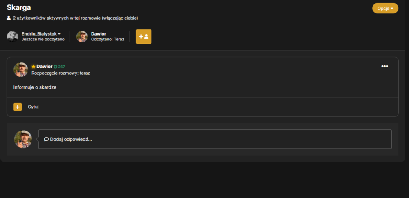Click the add user icon button

pos(144,36)
